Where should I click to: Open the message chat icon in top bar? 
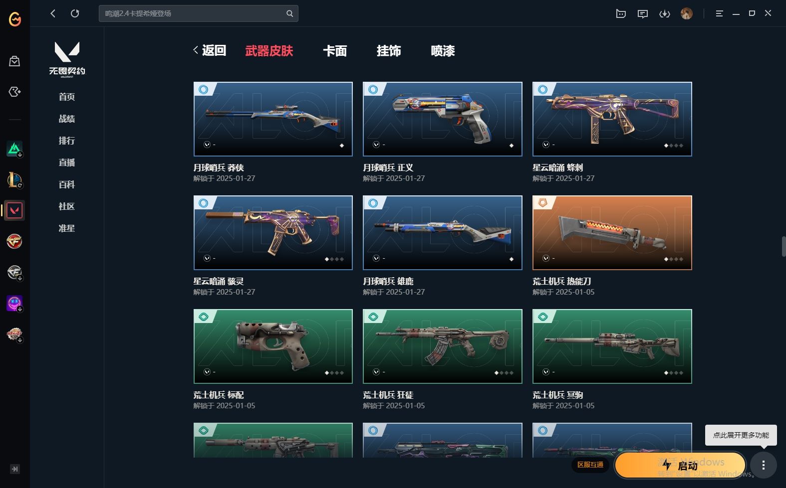[643, 13]
